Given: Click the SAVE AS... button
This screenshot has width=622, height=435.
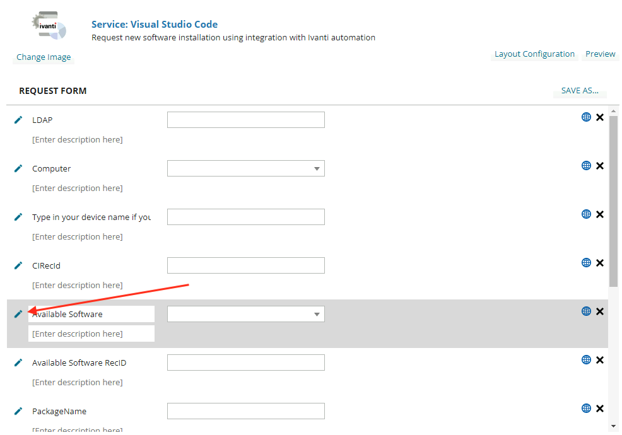Looking at the screenshot, I should [x=580, y=90].
